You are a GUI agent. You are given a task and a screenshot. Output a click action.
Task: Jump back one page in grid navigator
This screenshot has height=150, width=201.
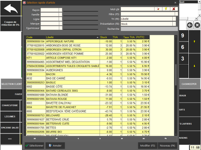pos(57,139)
